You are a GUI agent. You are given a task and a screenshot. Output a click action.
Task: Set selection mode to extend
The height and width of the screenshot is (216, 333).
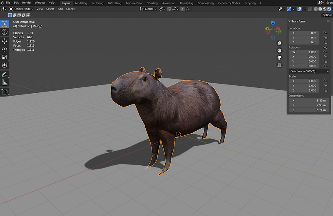click(x=15, y=15)
